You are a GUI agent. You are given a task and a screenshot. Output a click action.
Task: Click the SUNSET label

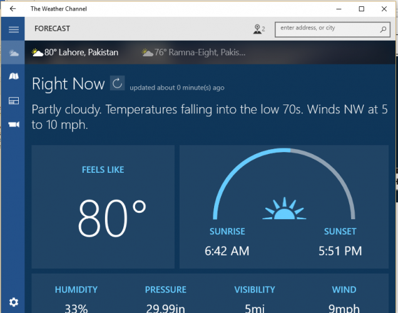point(340,231)
